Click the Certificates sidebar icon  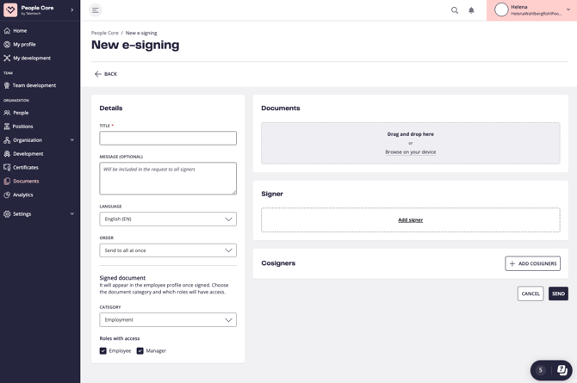click(7, 168)
